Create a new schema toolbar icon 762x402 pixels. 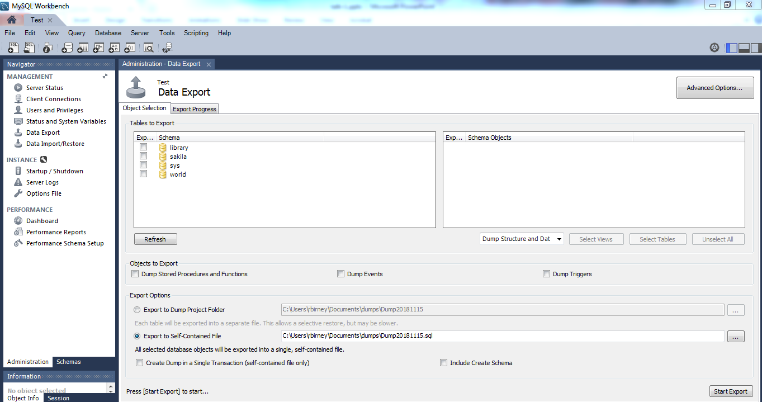[67, 48]
